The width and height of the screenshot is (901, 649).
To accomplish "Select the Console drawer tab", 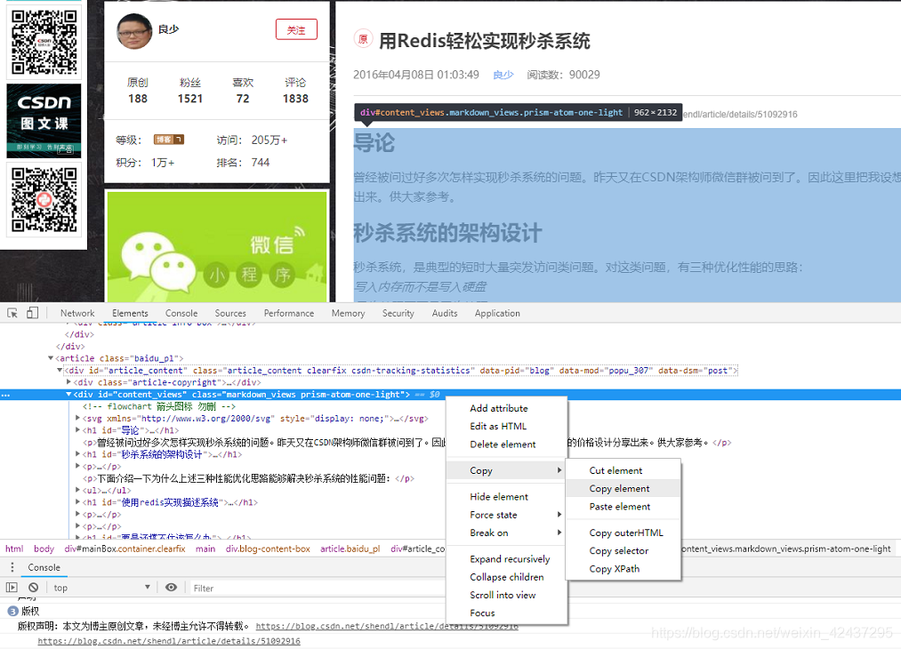I will [x=44, y=567].
